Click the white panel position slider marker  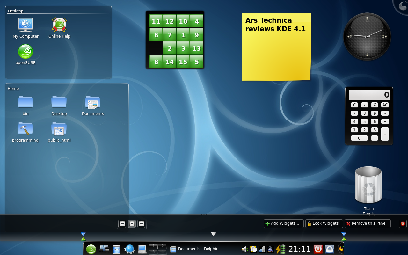pos(214,234)
